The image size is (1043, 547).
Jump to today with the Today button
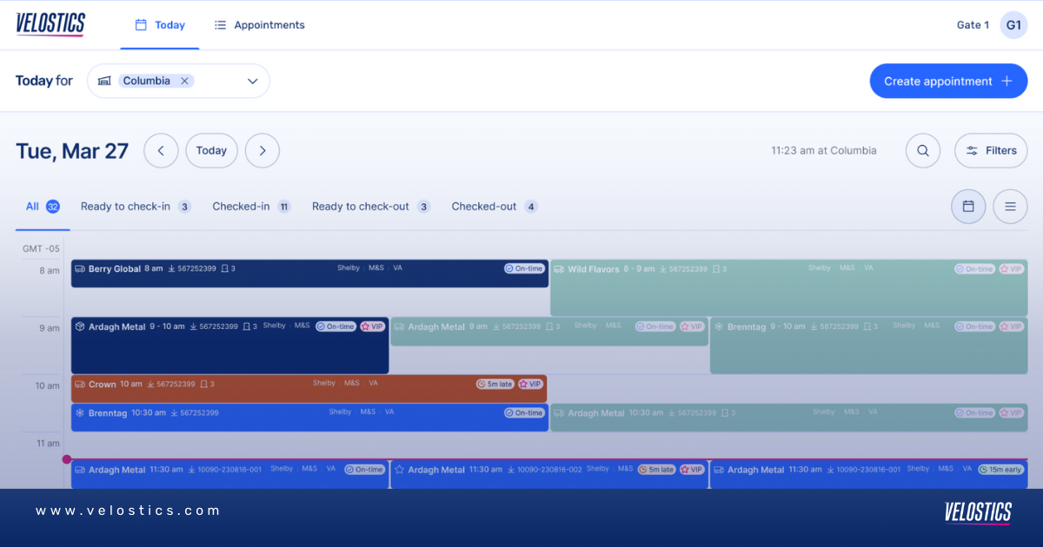211,150
